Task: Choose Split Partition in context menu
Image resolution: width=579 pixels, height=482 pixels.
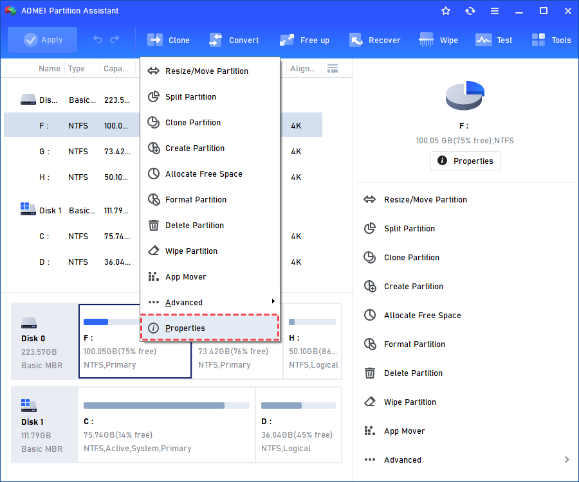Action: 210,97
